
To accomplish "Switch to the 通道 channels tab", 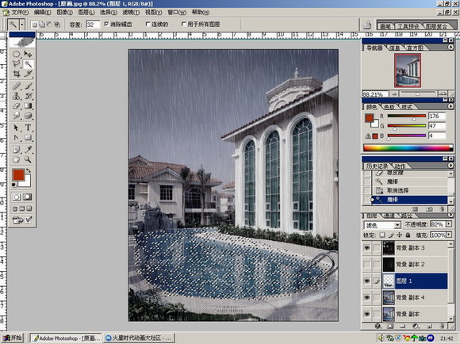I will (x=389, y=216).
